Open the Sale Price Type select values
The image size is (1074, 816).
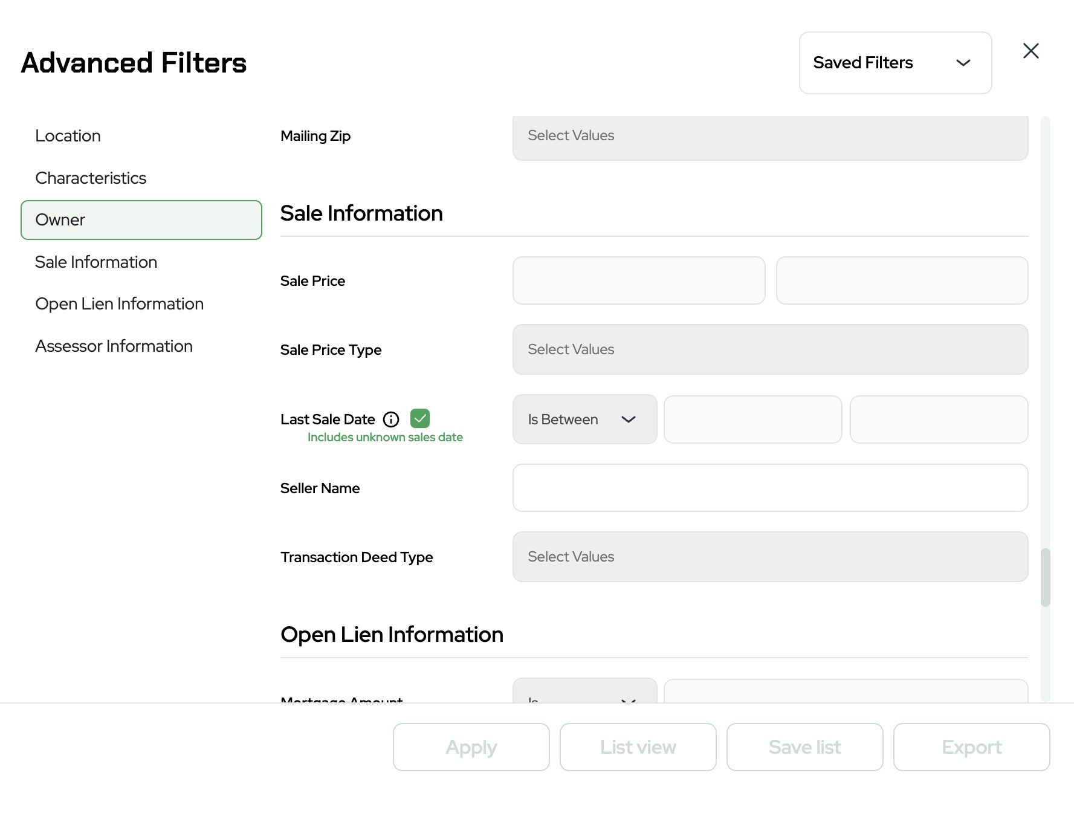click(x=770, y=349)
